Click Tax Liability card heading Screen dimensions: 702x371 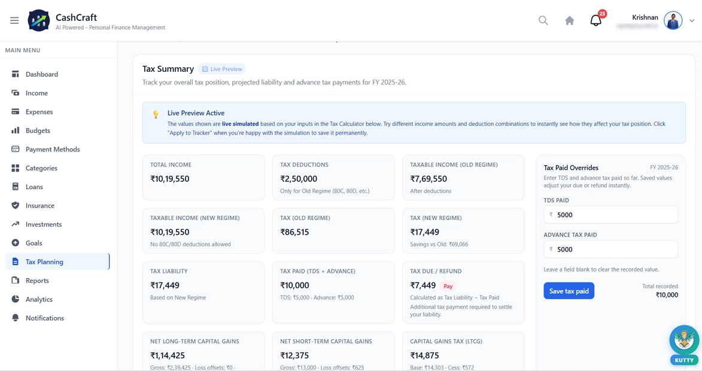tap(169, 271)
